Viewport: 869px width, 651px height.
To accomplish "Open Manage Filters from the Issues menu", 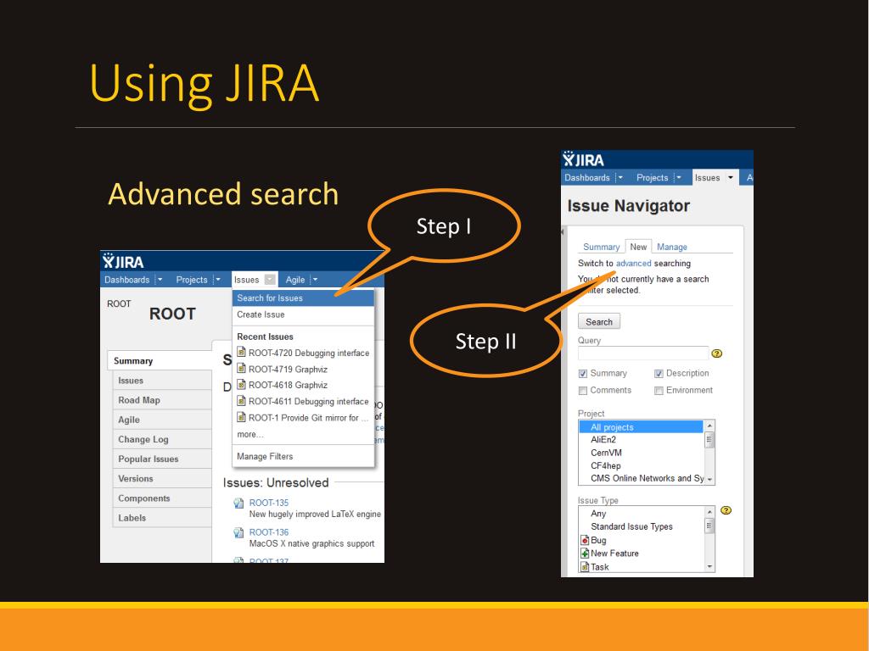I will [303, 456].
